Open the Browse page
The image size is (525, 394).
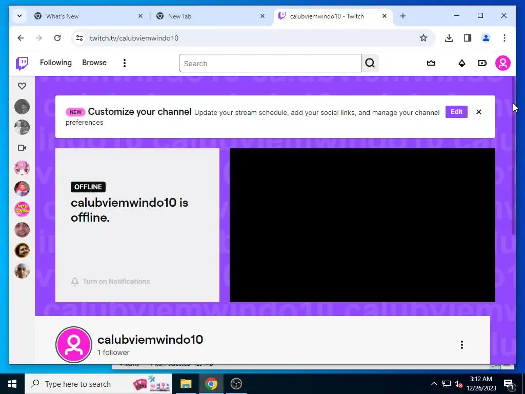pos(94,63)
